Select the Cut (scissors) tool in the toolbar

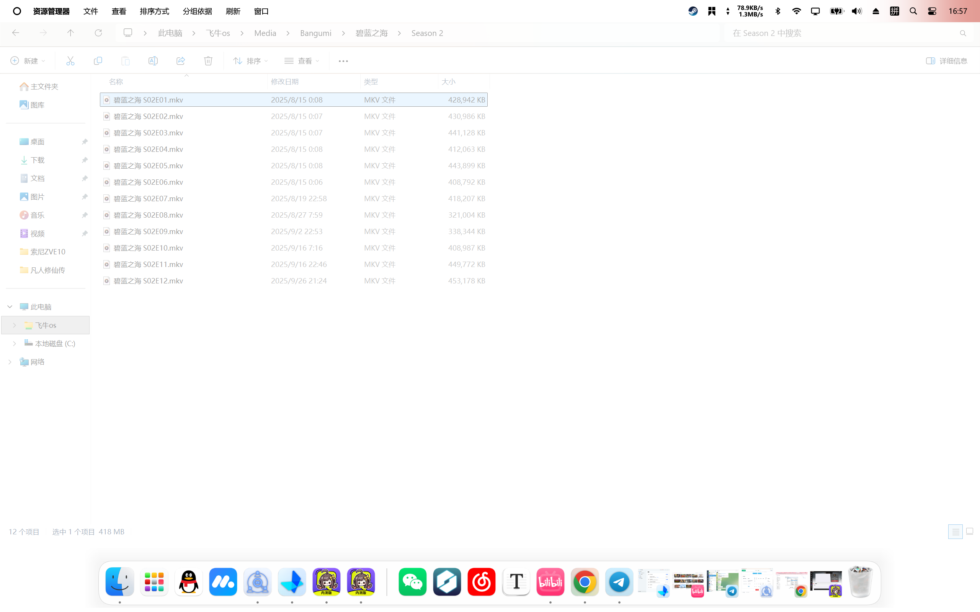coord(70,60)
